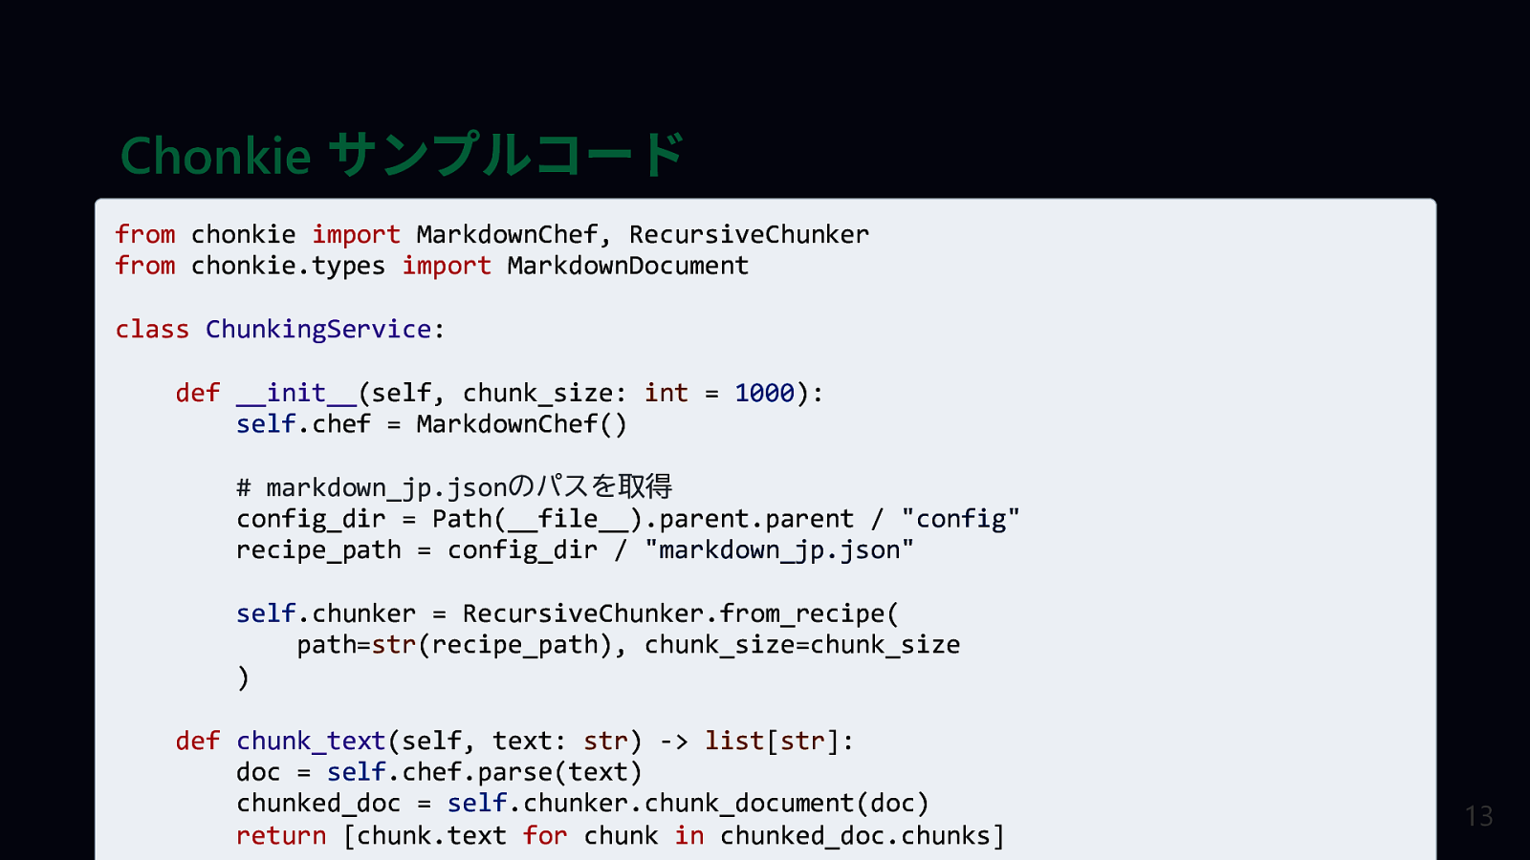Select the "config" string literal
Viewport: 1530px width, 860px height.
point(960,519)
